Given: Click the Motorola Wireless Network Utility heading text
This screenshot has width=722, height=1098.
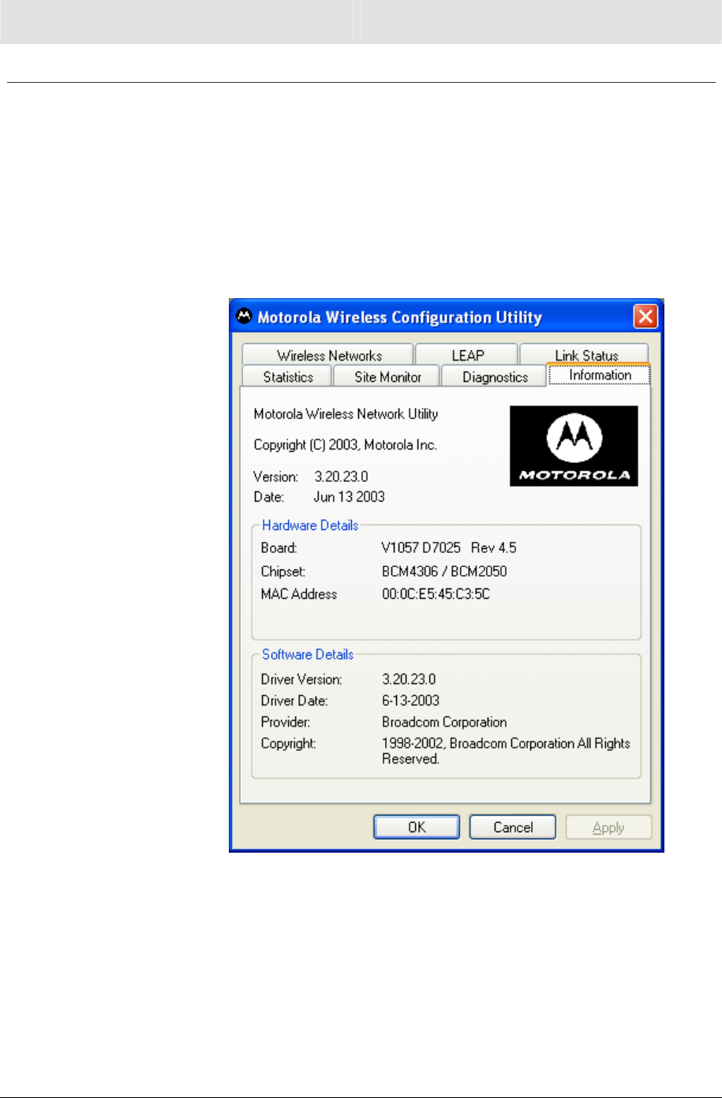Looking at the screenshot, I should (x=346, y=413).
